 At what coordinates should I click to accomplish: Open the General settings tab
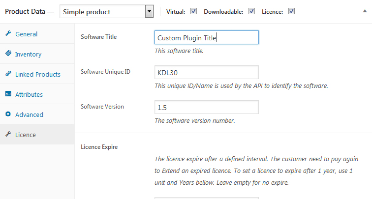pos(27,34)
